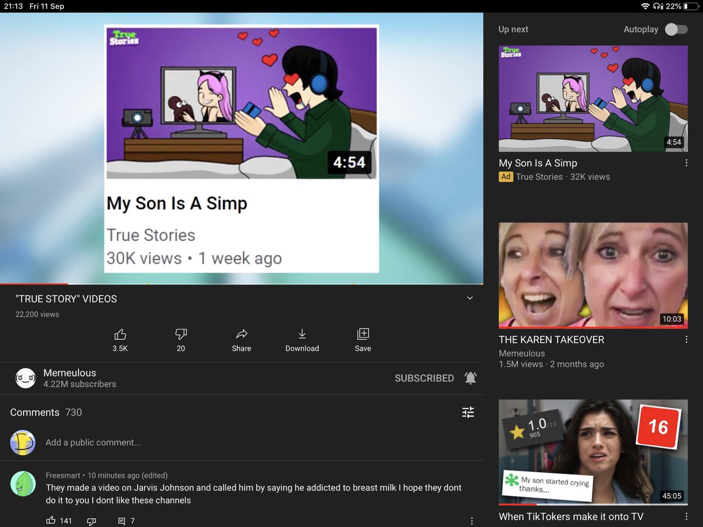Save the video to a playlist
Image resolution: width=703 pixels, height=527 pixels.
pos(363,334)
